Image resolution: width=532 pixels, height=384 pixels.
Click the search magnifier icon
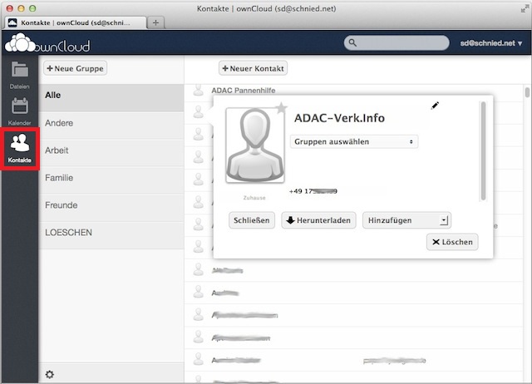[x=352, y=42]
